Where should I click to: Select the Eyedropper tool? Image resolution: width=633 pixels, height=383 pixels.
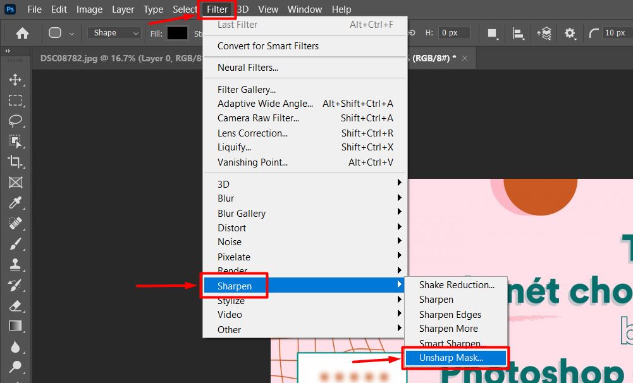(15, 203)
